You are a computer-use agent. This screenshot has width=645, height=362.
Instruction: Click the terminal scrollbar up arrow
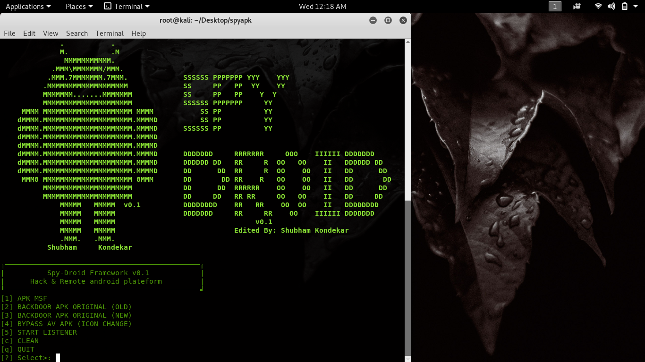click(408, 42)
